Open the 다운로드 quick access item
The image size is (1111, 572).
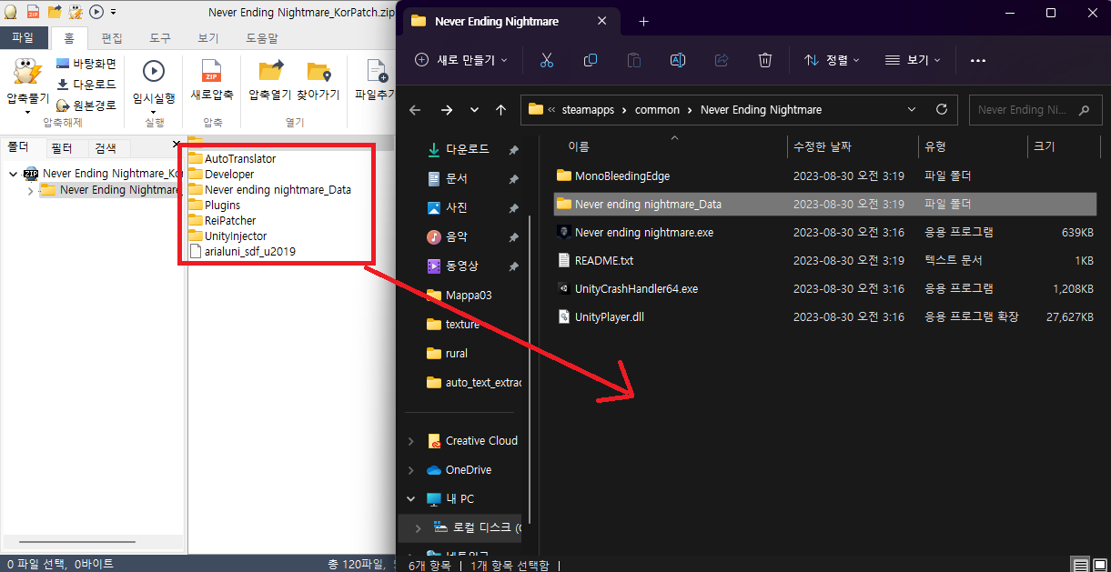[467, 149]
